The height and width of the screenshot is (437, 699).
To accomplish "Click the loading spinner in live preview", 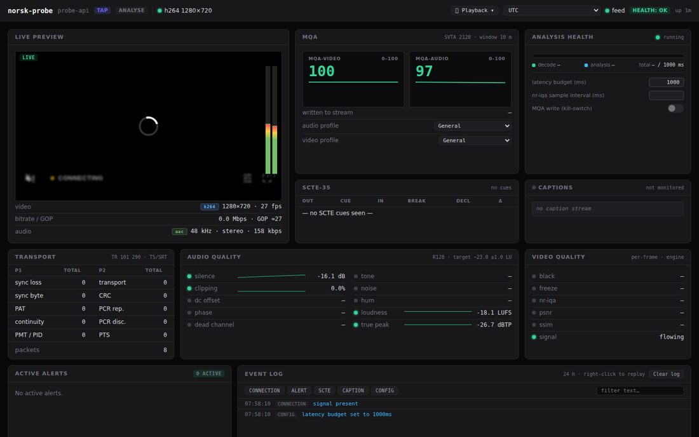I will (149, 126).
